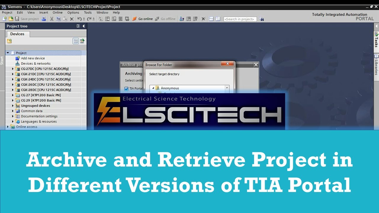The width and height of the screenshot is (379, 213).
Task: Open the Project menu
Action: click(7, 12)
